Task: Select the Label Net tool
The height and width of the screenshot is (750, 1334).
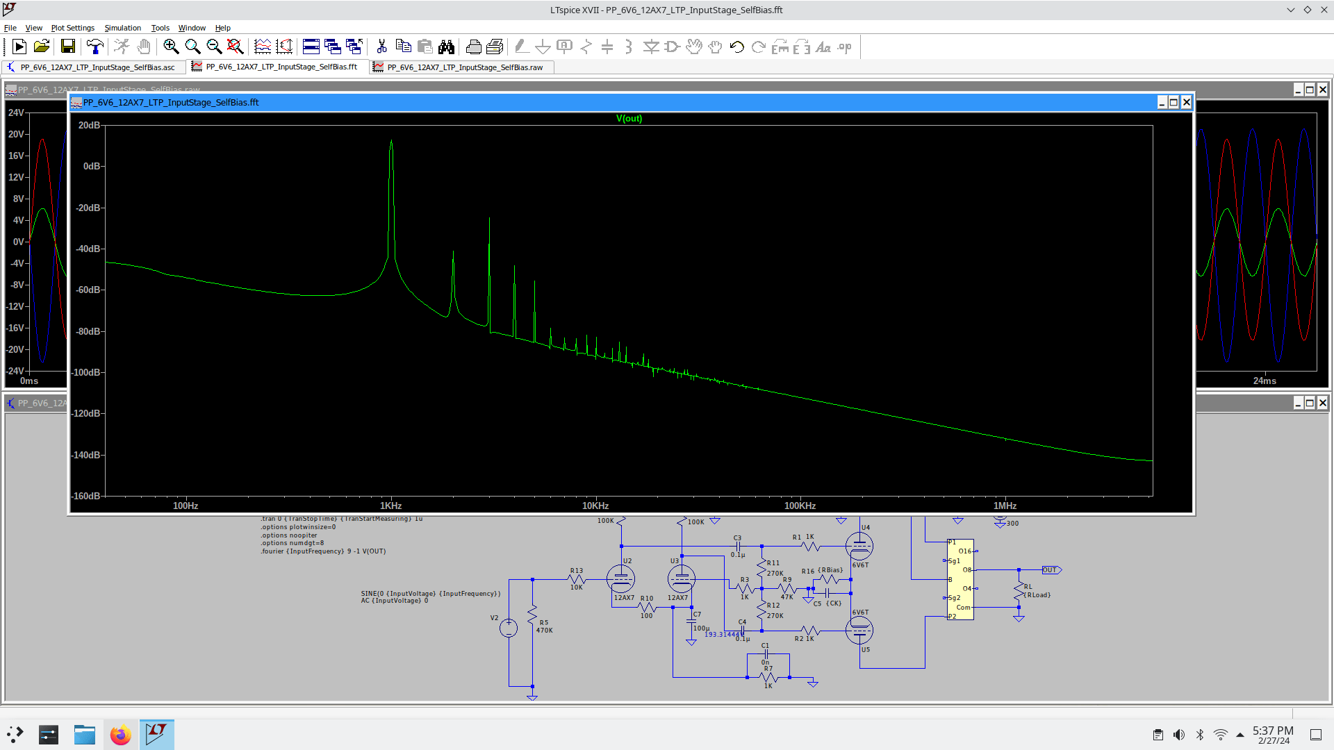Action: (x=565, y=47)
